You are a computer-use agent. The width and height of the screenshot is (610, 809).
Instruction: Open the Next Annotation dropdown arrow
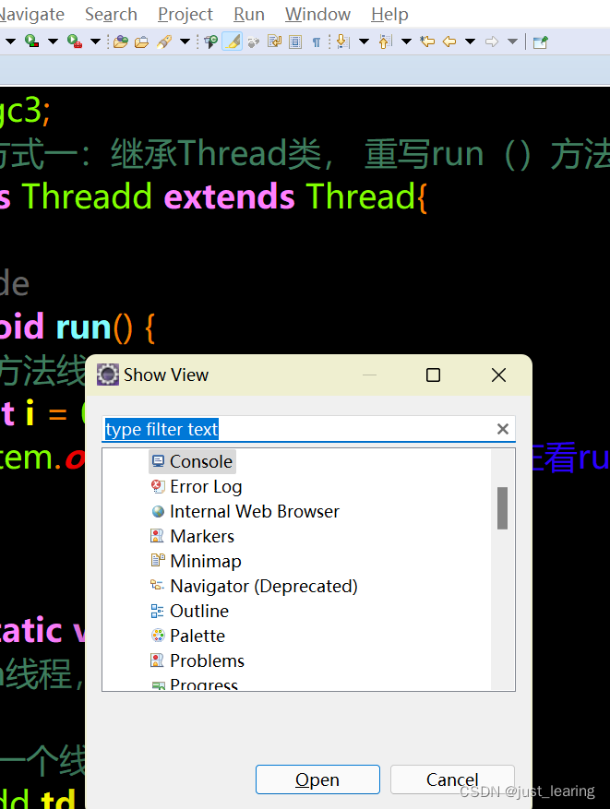[x=364, y=42]
